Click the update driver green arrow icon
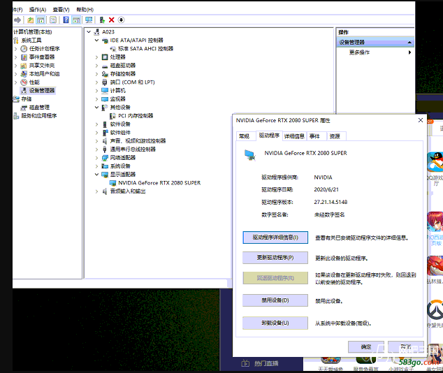 tap(102, 20)
